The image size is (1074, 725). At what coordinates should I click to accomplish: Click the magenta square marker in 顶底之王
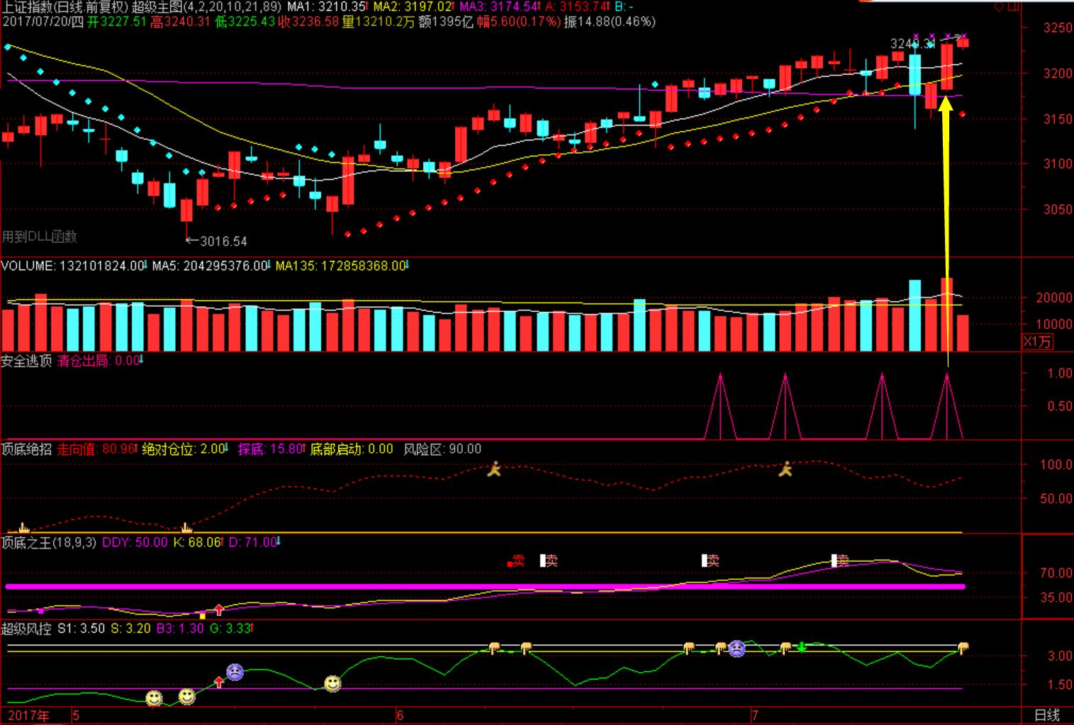(x=41, y=611)
